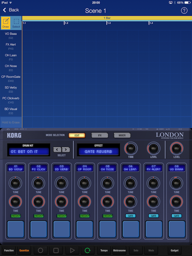Viewport: 192px width, 256px height.
Task: Select the PC Clickverb (C#2) row label
Action: pyautogui.click(x=11, y=100)
